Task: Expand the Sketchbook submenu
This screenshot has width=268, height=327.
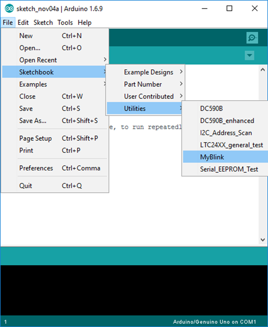Action: (x=54, y=72)
